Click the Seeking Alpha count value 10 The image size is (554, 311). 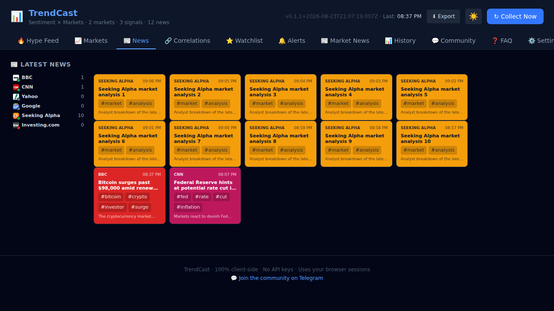(x=81, y=116)
